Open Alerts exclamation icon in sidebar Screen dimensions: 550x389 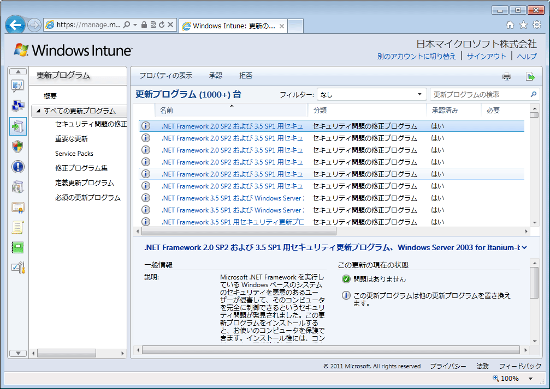point(18,167)
